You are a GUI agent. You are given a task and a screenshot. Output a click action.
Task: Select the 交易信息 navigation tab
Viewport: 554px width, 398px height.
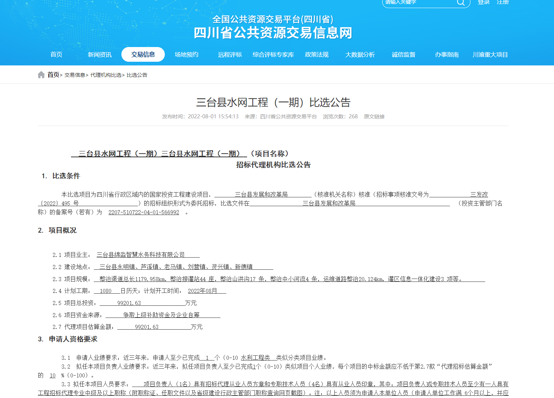[x=143, y=54]
